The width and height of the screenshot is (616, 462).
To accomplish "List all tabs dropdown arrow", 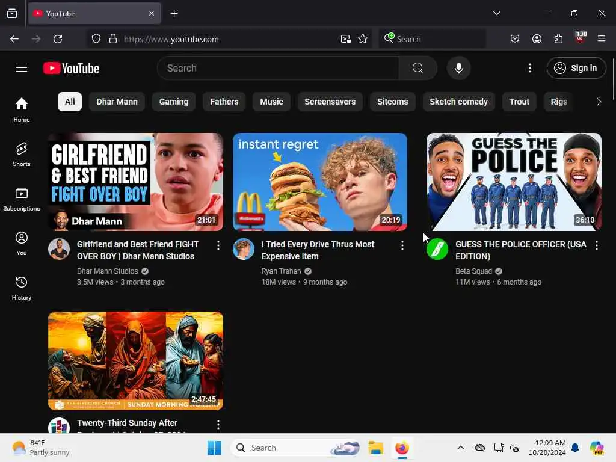I will [x=496, y=13].
